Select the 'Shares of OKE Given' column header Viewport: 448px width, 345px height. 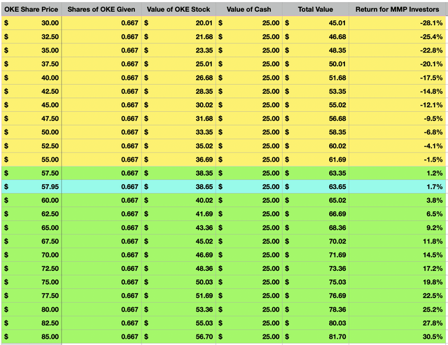click(x=101, y=9)
